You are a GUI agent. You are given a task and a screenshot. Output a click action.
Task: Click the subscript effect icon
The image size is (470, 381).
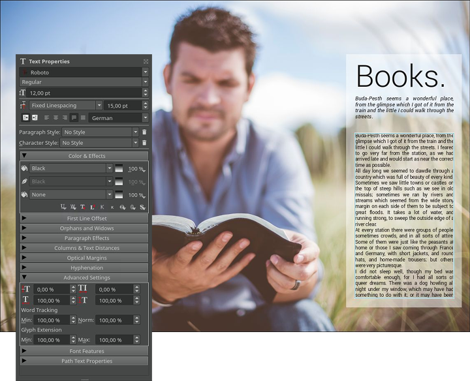82,207
